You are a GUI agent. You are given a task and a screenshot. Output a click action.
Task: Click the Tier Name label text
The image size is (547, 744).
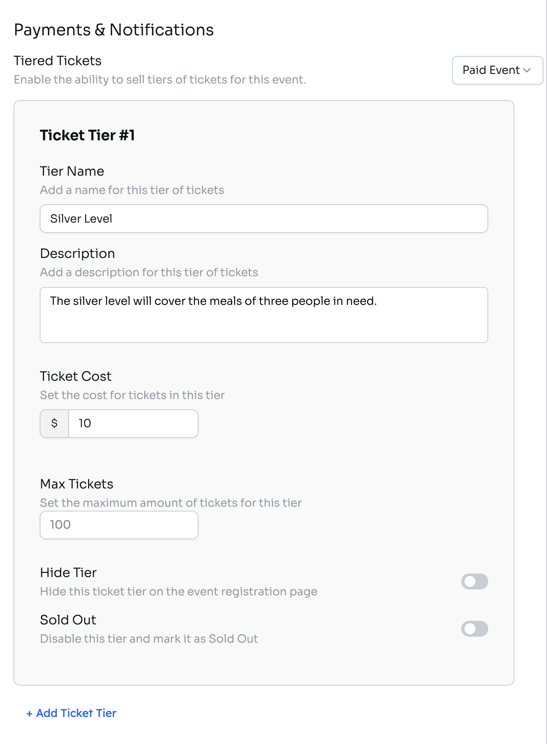72,171
